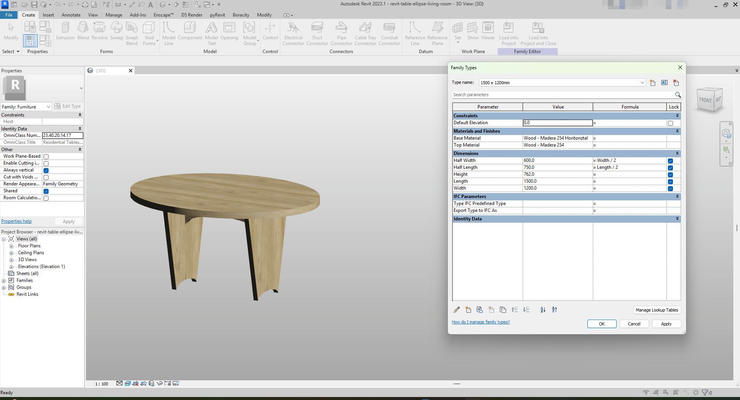
Task: Click the ViewCube FRONT face
Action: pyautogui.click(x=705, y=100)
